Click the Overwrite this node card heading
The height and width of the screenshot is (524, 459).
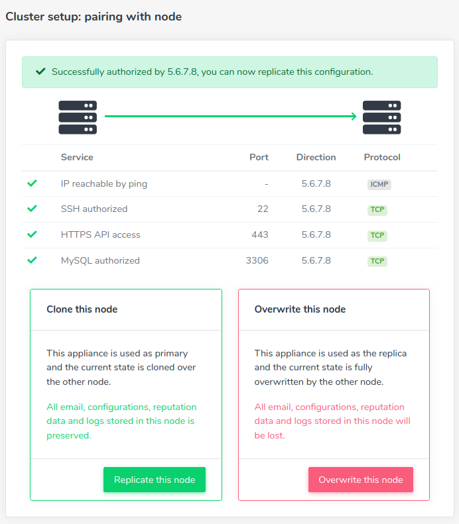point(300,309)
